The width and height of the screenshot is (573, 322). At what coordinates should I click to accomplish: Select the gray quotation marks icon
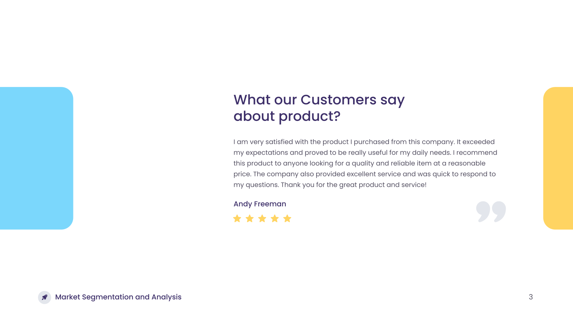[491, 211]
